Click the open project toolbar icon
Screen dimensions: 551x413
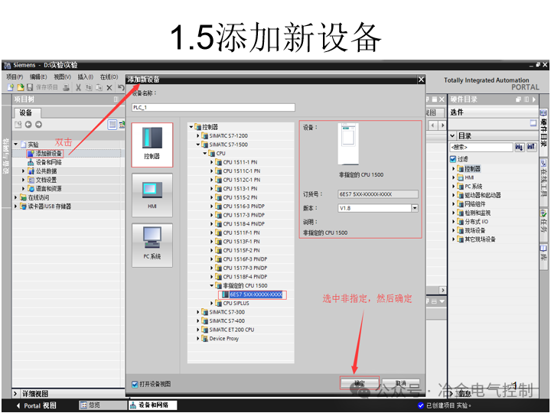pos(21,87)
